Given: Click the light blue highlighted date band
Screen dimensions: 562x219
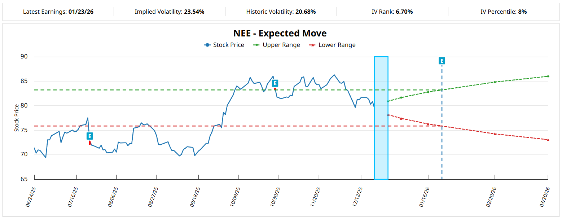Looking at the screenshot, I should coord(381,118).
